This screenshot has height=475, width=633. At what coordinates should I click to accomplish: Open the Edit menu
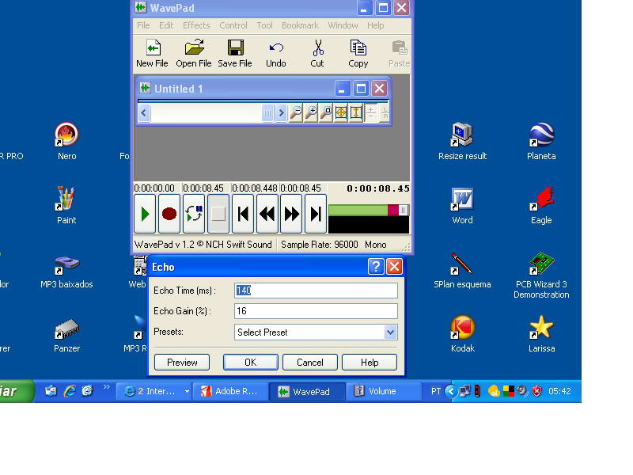pos(166,25)
